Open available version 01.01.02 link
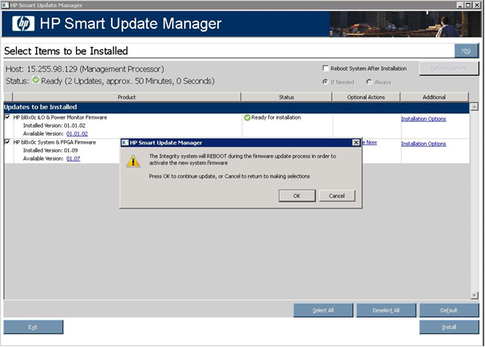Image resolution: width=485 pixels, height=347 pixels. coord(78,134)
